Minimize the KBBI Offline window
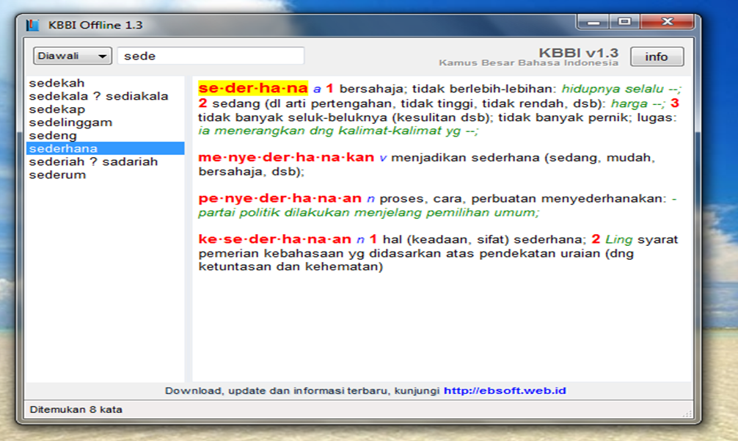The width and height of the screenshot is (738, 441). [x=593, y=22]
